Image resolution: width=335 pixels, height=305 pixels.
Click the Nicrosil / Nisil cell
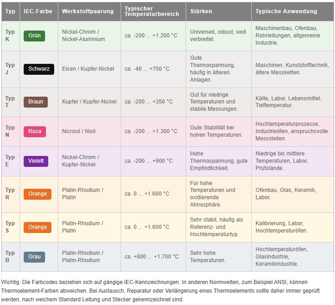point(79,131)
